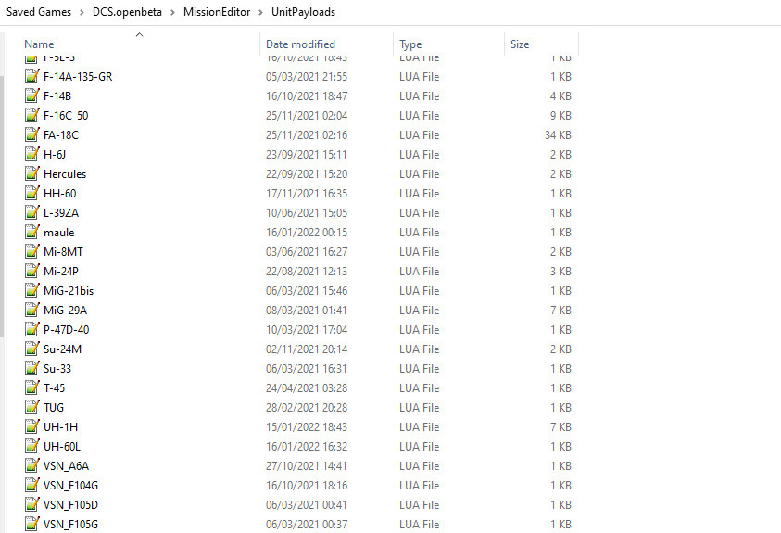Select the F-16C_50 file name
The width and height of the screenshot is (781, 533).
click(66, 116)
